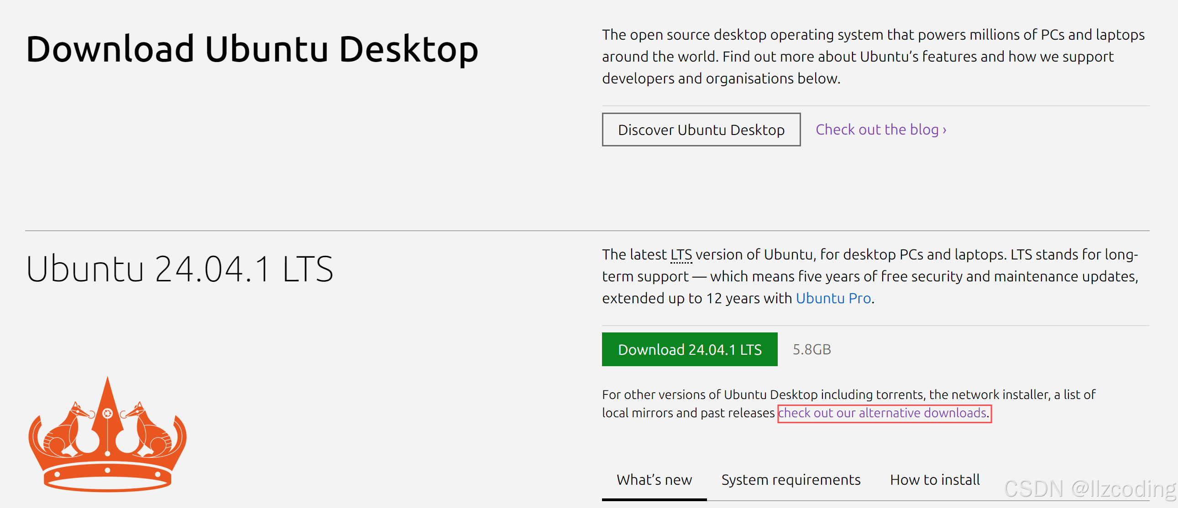Follow the alternative downloads link
This screenshot has height=508, width=1178.
coord(883,413)
